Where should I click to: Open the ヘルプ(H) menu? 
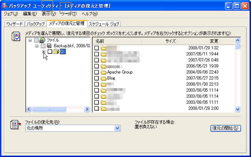click(x=90, y=14)
